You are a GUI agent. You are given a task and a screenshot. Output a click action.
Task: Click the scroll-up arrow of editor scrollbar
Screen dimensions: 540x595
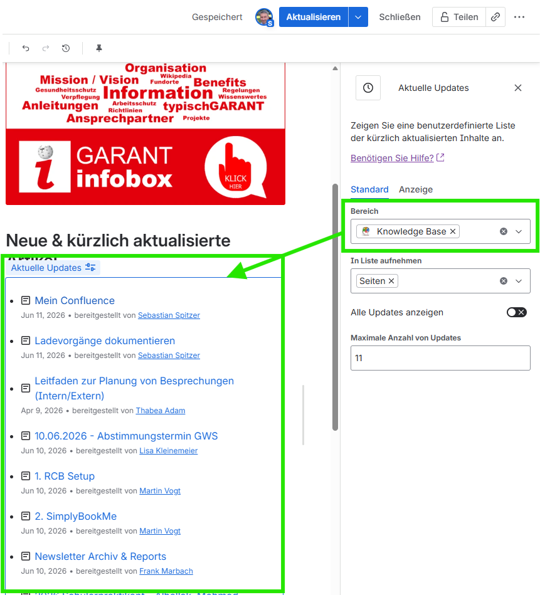tap(335, 69)
